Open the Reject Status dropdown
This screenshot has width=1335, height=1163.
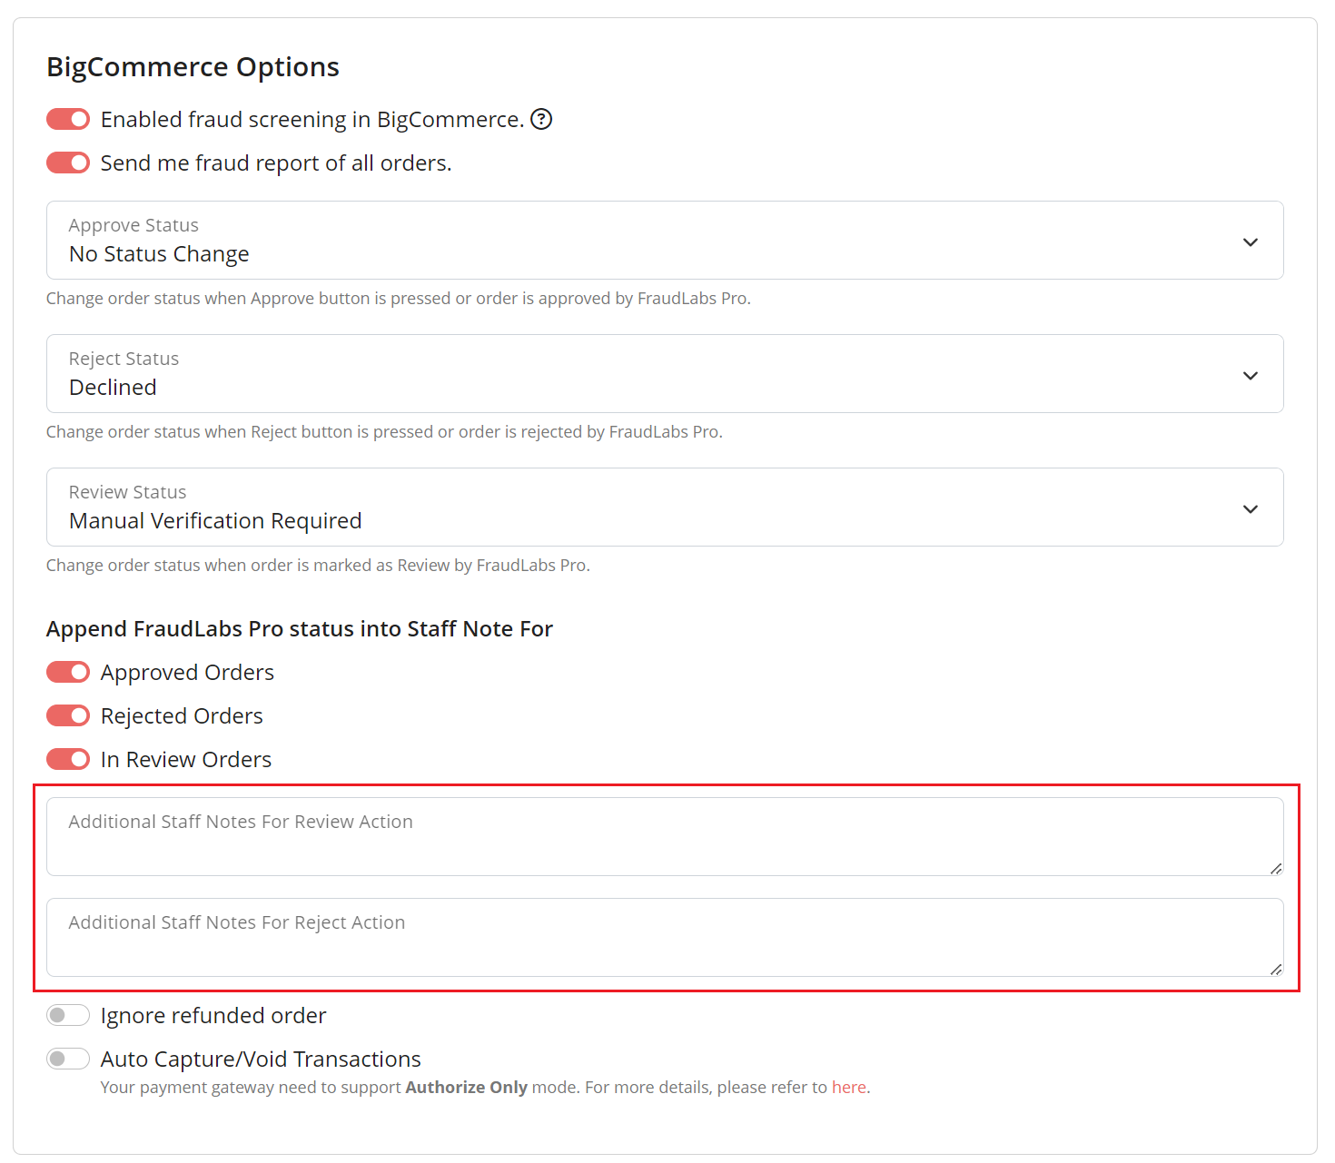click(665, 373)
